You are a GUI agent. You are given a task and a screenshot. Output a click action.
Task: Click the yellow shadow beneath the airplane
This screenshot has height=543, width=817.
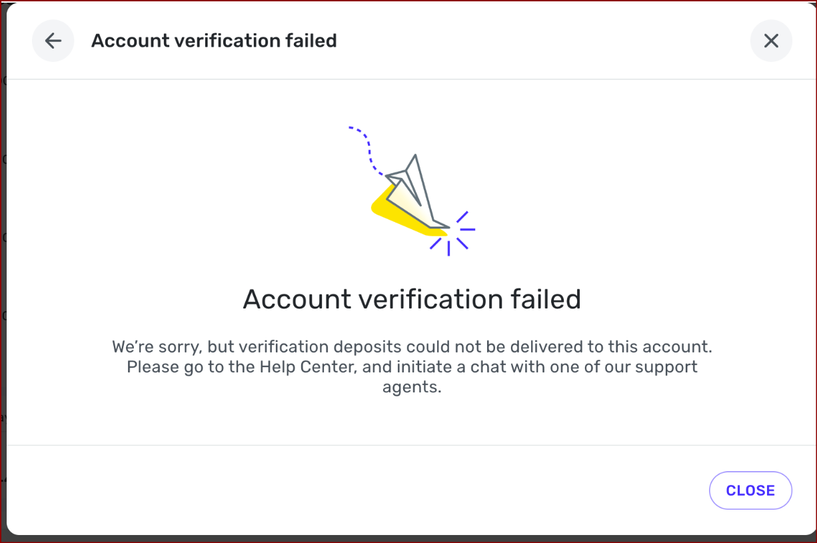pos(403,213)
